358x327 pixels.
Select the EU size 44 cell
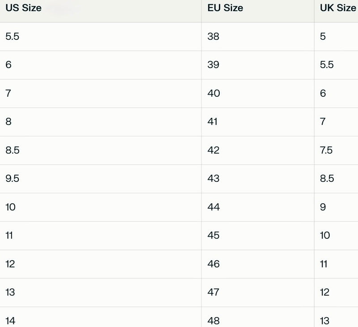tap(213, 207)
